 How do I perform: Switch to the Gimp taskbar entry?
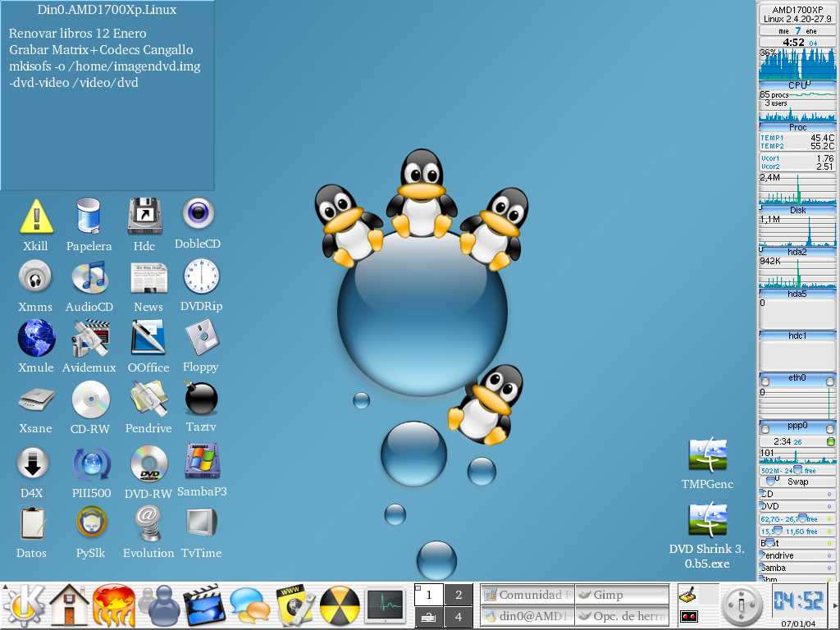[x=622, y=595]
